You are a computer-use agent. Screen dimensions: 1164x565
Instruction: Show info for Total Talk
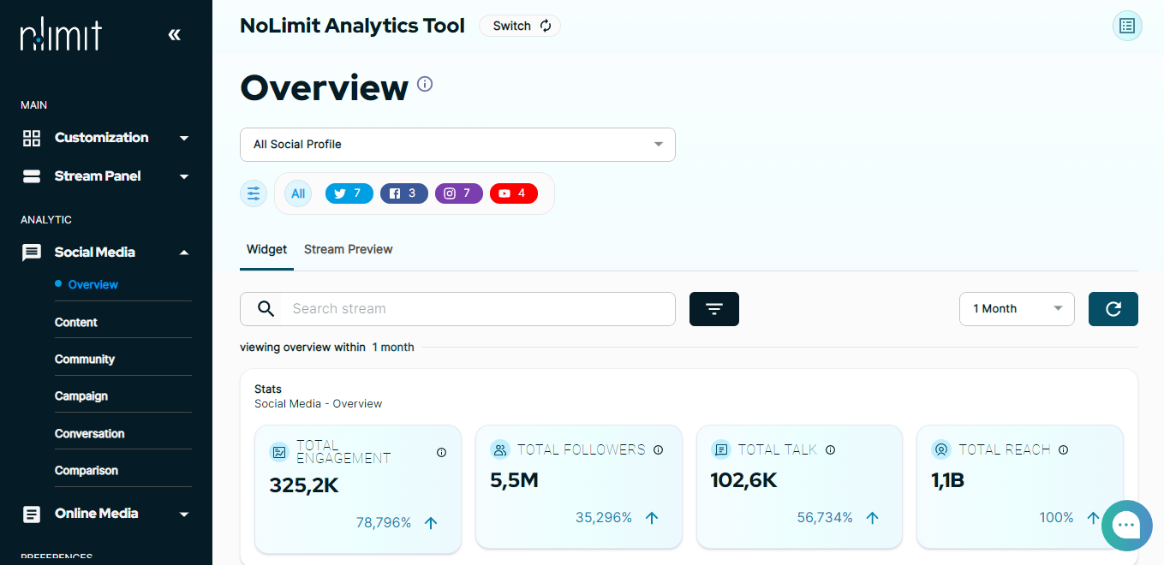tap(830, 450)
